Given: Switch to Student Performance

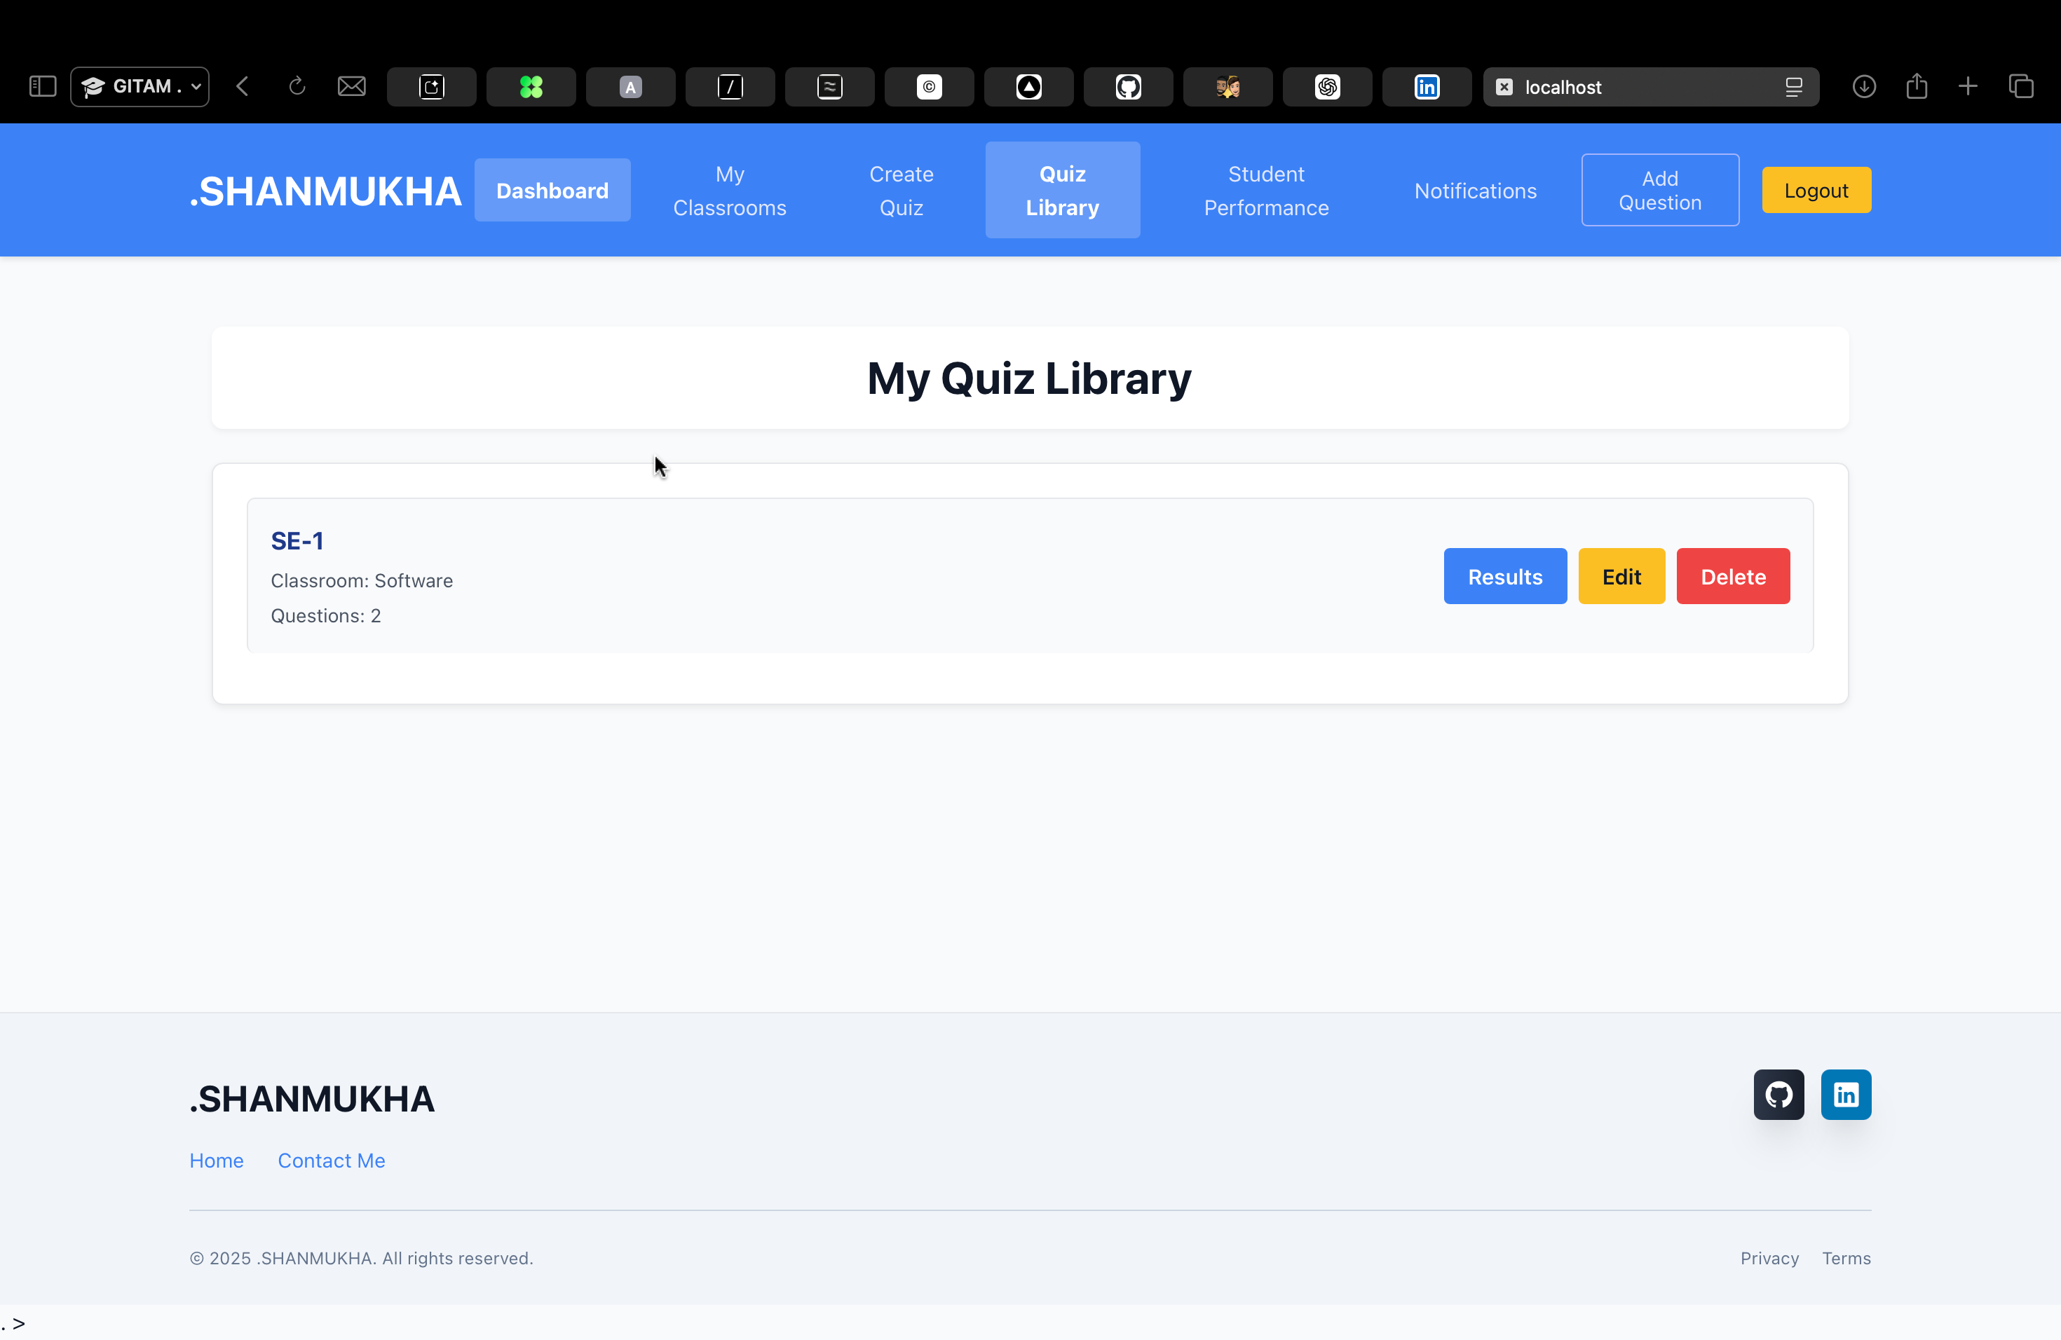Looking at the screenshot, I should pyautogui.click(x=1265, y=189).
